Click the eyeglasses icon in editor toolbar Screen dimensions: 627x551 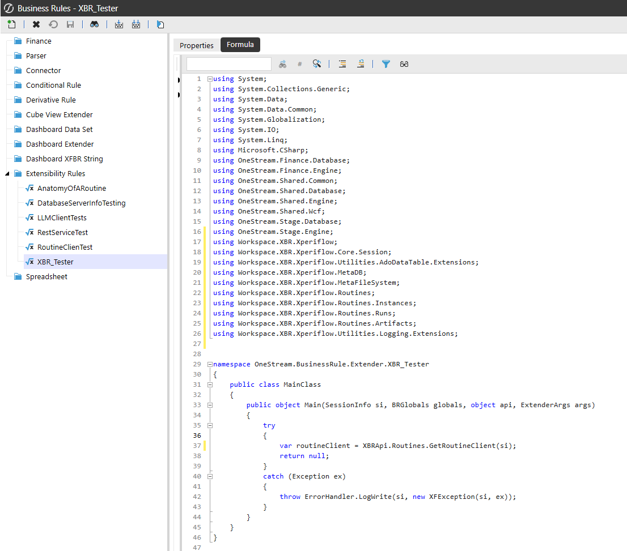click(404, 64)
